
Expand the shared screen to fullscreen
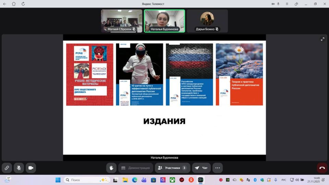(322, 39)
